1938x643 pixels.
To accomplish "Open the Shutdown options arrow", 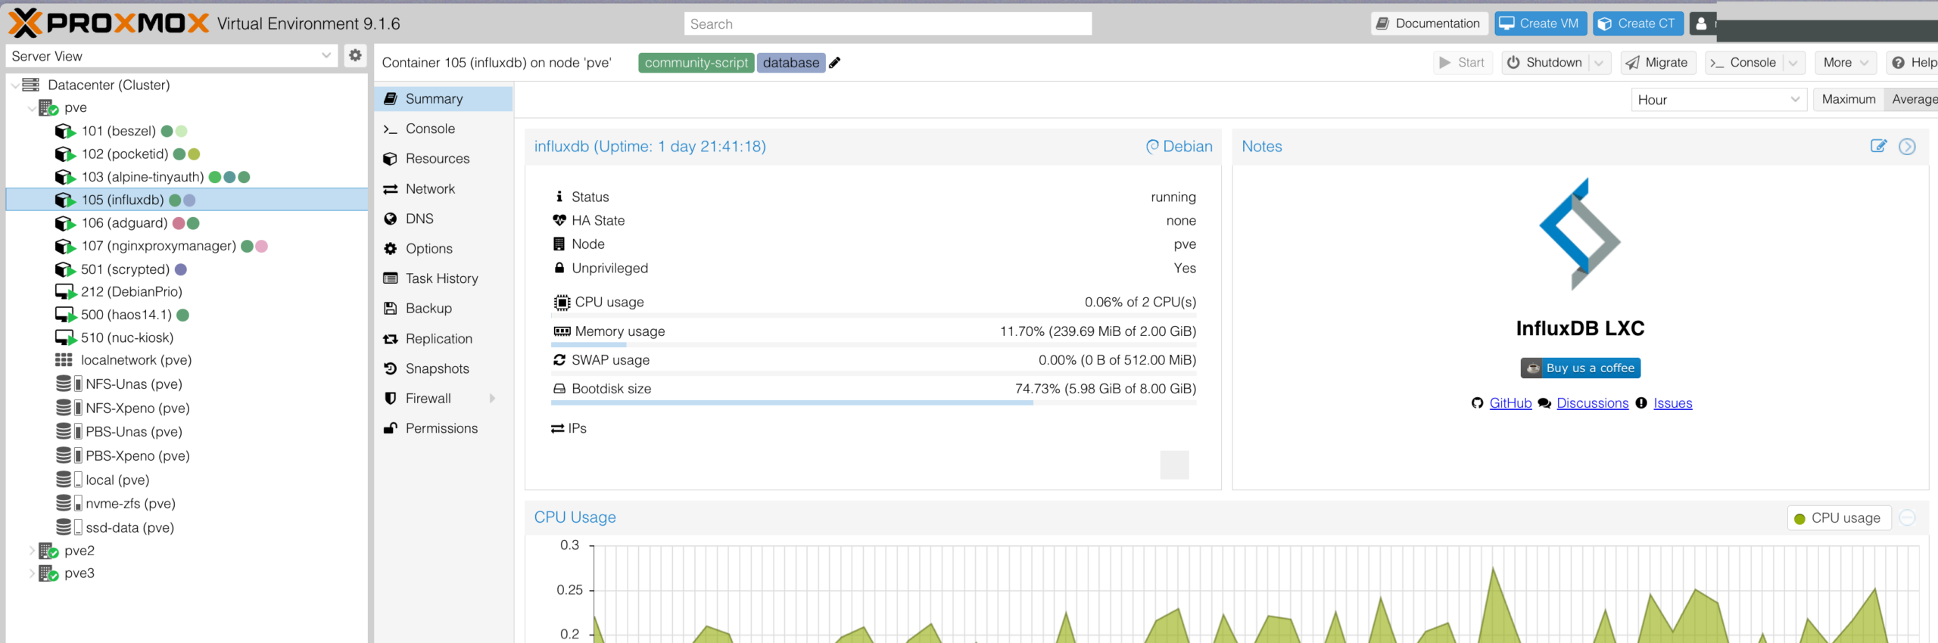I will point(1600,63).
